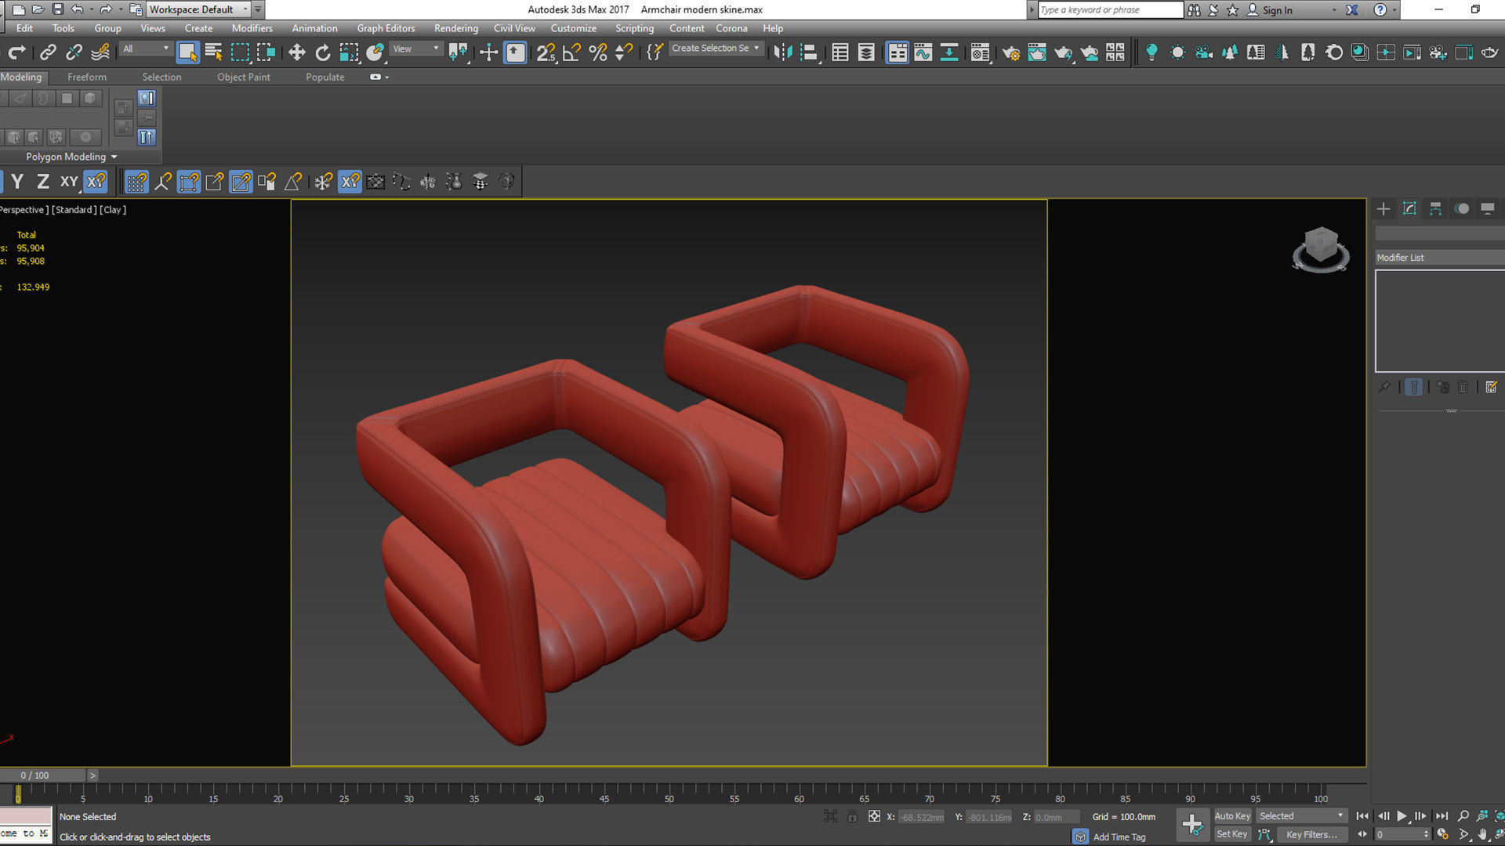
Task: Click the Open File folder icon
Action: 38,9
